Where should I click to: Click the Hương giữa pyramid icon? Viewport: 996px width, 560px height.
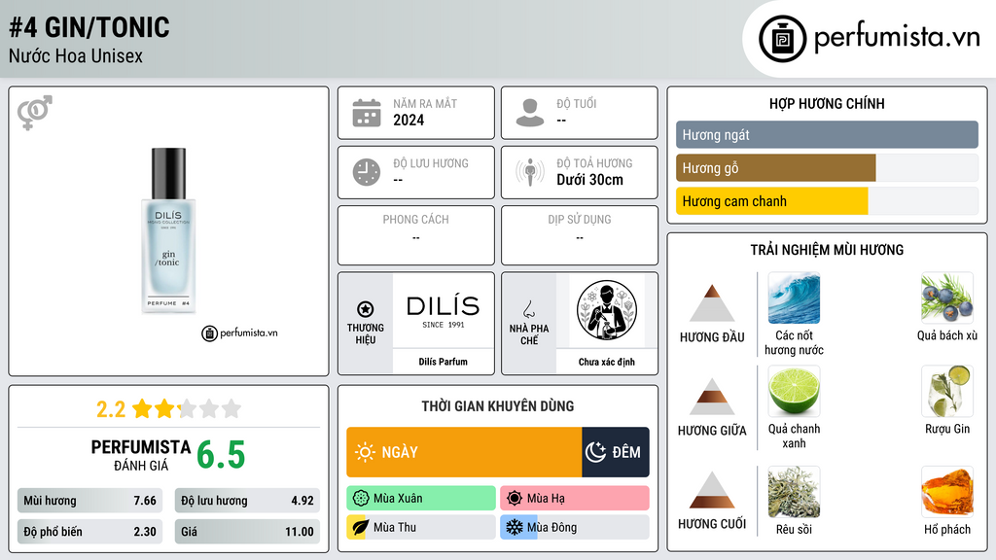[712, 397]
